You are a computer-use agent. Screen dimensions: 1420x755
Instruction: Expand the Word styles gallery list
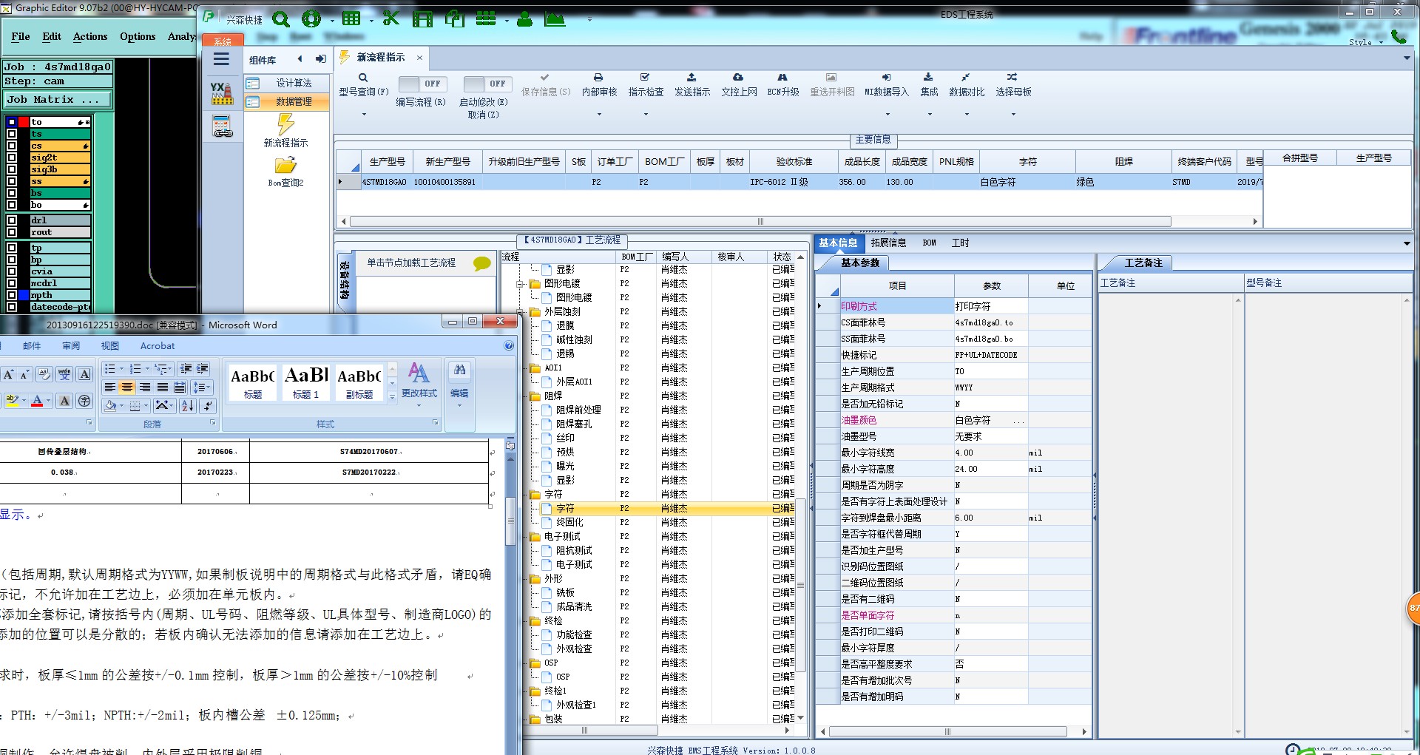(x=392, y=397)
